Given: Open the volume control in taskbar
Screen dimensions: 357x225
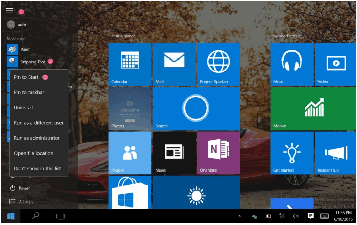Looking at the screenshot, I should 295,216.
